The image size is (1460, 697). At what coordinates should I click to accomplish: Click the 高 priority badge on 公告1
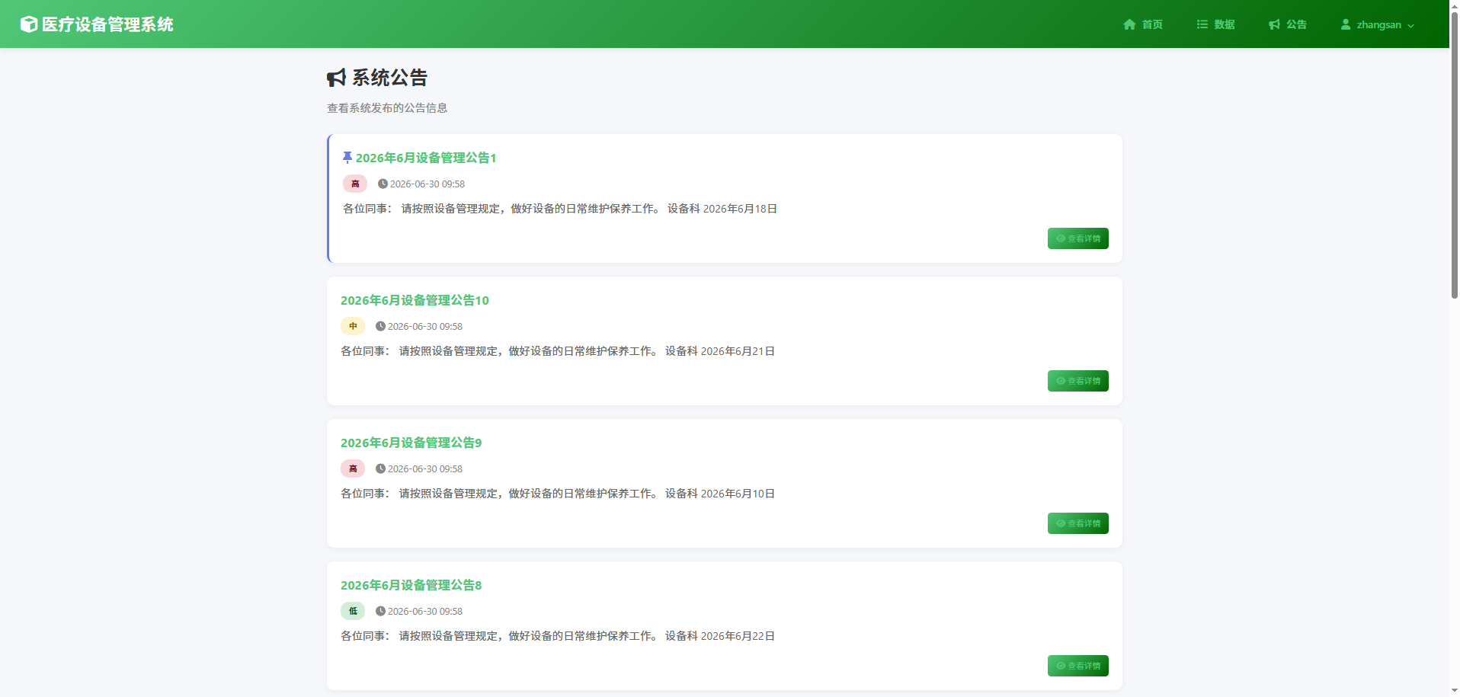point(355,184)
